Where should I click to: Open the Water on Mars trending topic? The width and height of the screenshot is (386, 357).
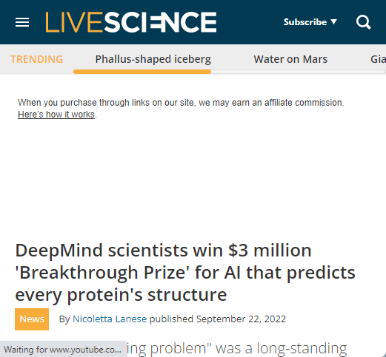(290, 59)
